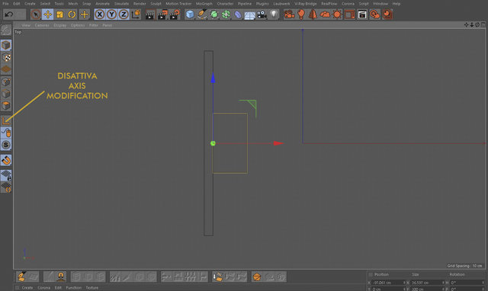Screen dimensions: 488x291
Task: Disable the Axis Modification tool
Action: pyautogui.click(x=6, y=121)
